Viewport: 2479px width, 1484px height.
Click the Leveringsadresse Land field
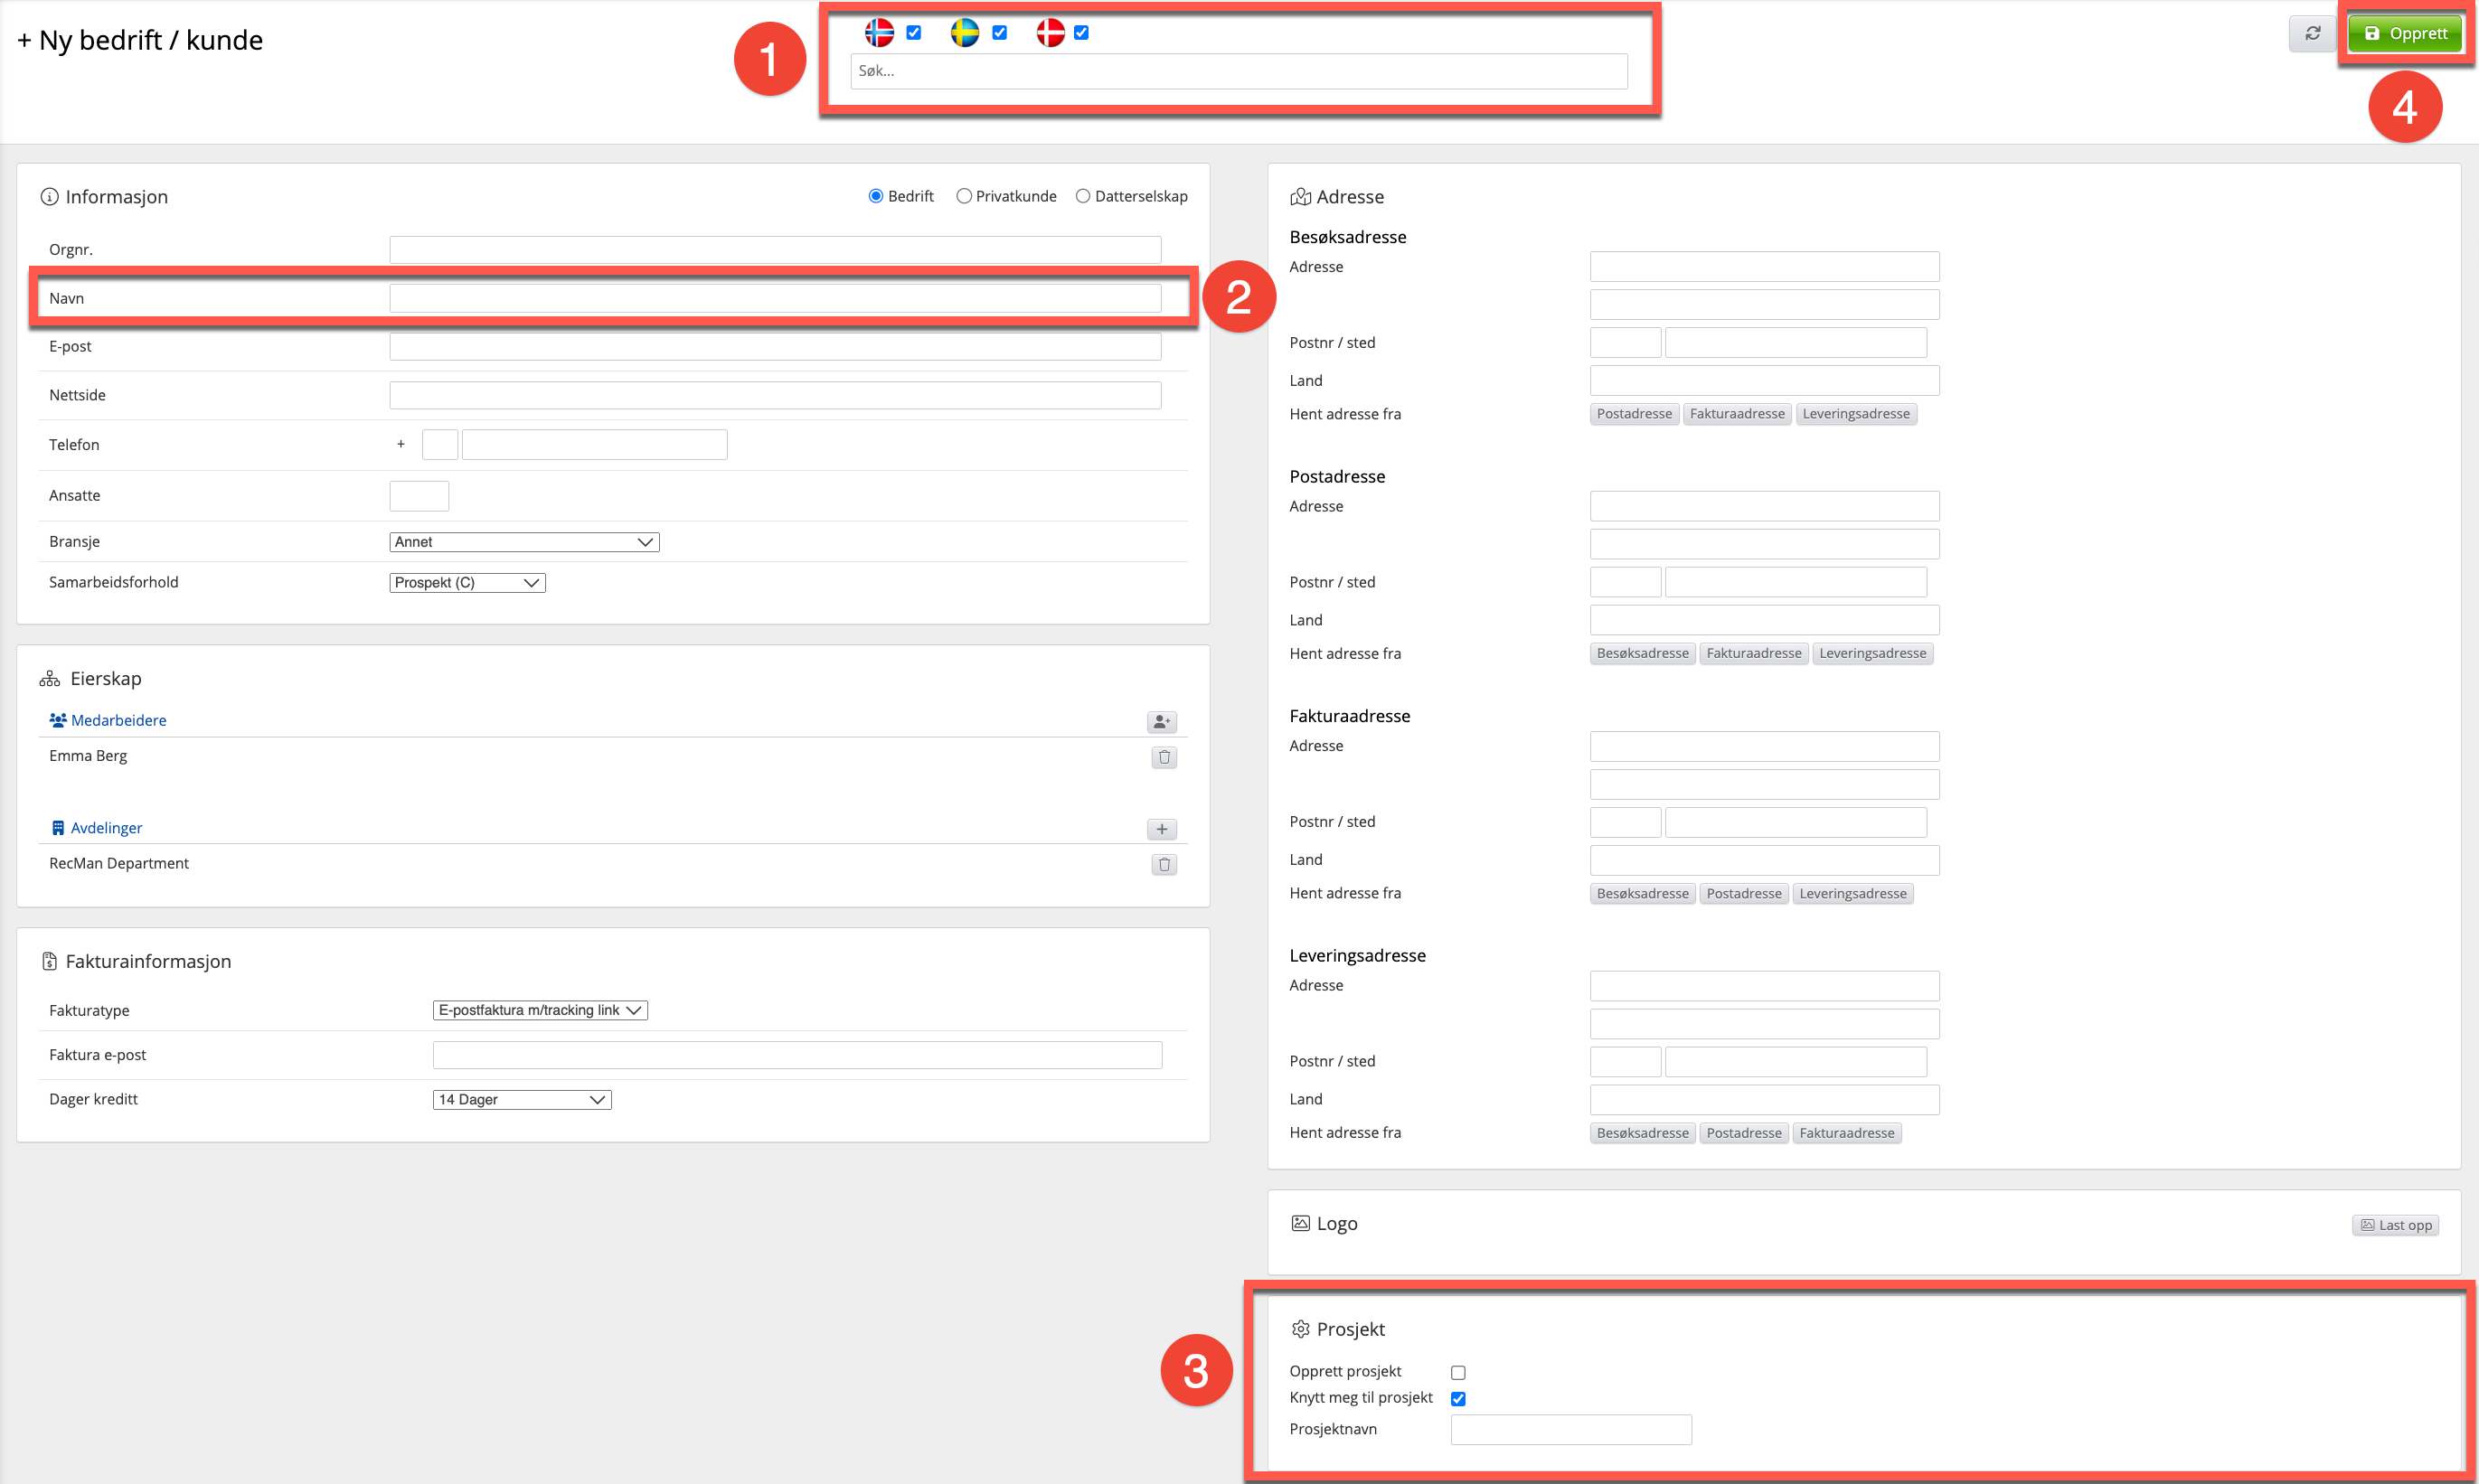click(1765, 1099)
